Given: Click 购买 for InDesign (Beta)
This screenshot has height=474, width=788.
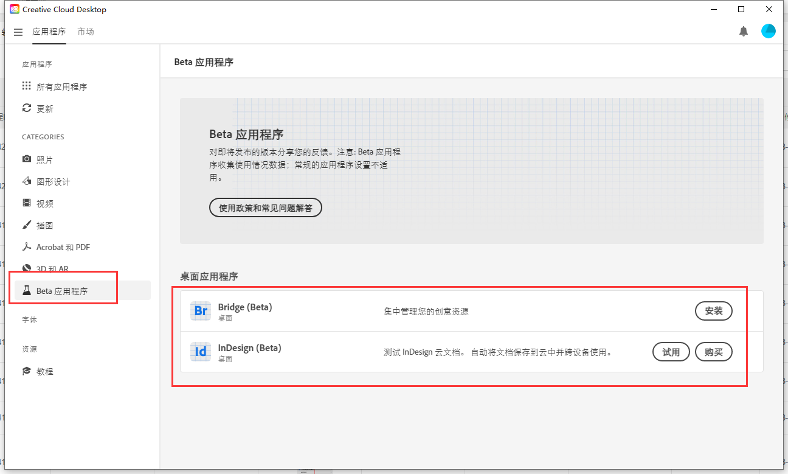Looking at the screenshot, I should 714,352.
